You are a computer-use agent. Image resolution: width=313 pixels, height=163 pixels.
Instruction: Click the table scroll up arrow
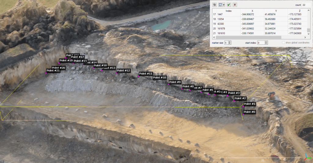coord(309,10)
